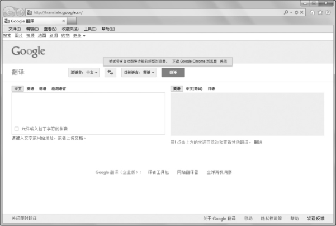This screenshot has width=336, height=226.
Task: Open the browser settings gear icon
Action: pos(328,12)
